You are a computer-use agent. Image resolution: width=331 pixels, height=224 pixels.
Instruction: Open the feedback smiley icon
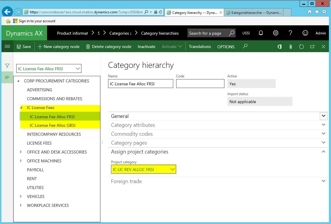[x=305, y=33]
